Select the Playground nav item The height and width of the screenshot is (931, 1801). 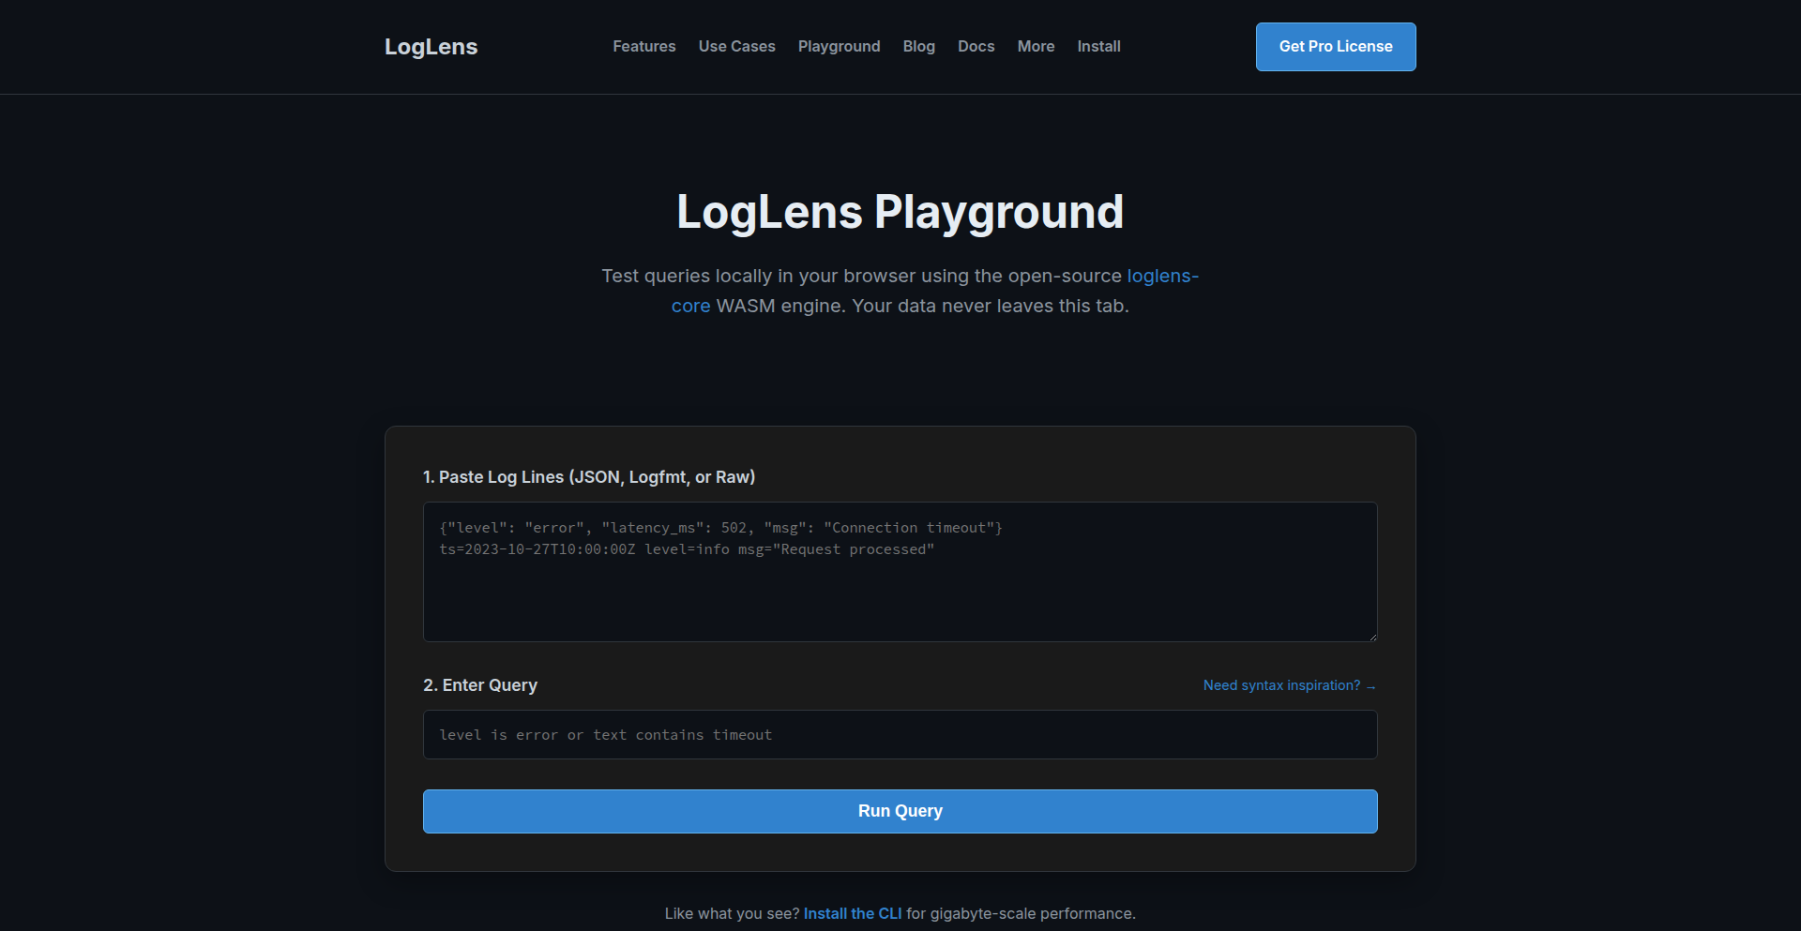click(x=839, y=46)
